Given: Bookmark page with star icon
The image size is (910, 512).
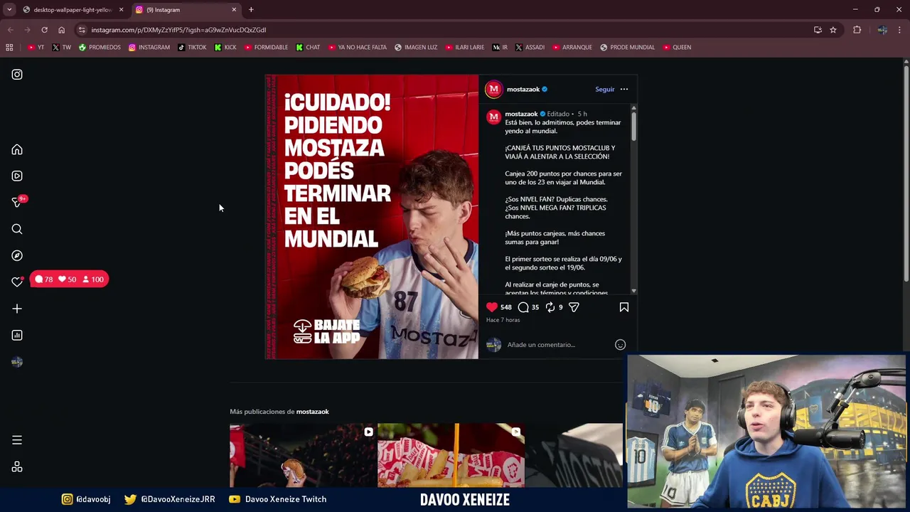Looking at the screenshot, I should (x=833, y=30).
